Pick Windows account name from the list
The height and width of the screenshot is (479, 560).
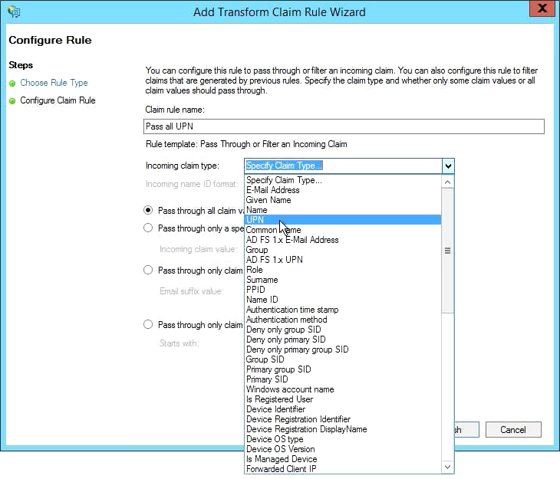tap(289, 389)
